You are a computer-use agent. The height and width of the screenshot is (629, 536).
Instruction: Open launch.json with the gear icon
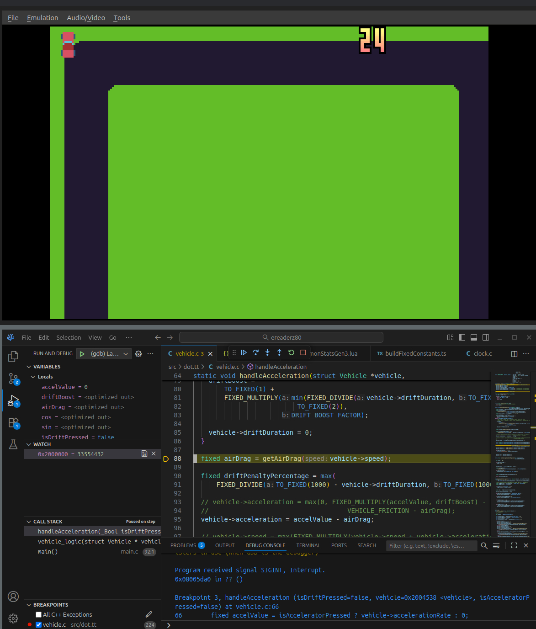(138, 354)
